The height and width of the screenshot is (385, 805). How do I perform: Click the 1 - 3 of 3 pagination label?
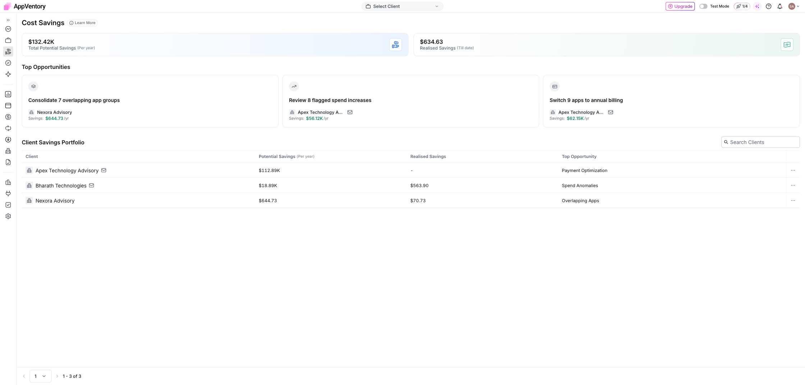pyautogui.click(x=72, y=376)
